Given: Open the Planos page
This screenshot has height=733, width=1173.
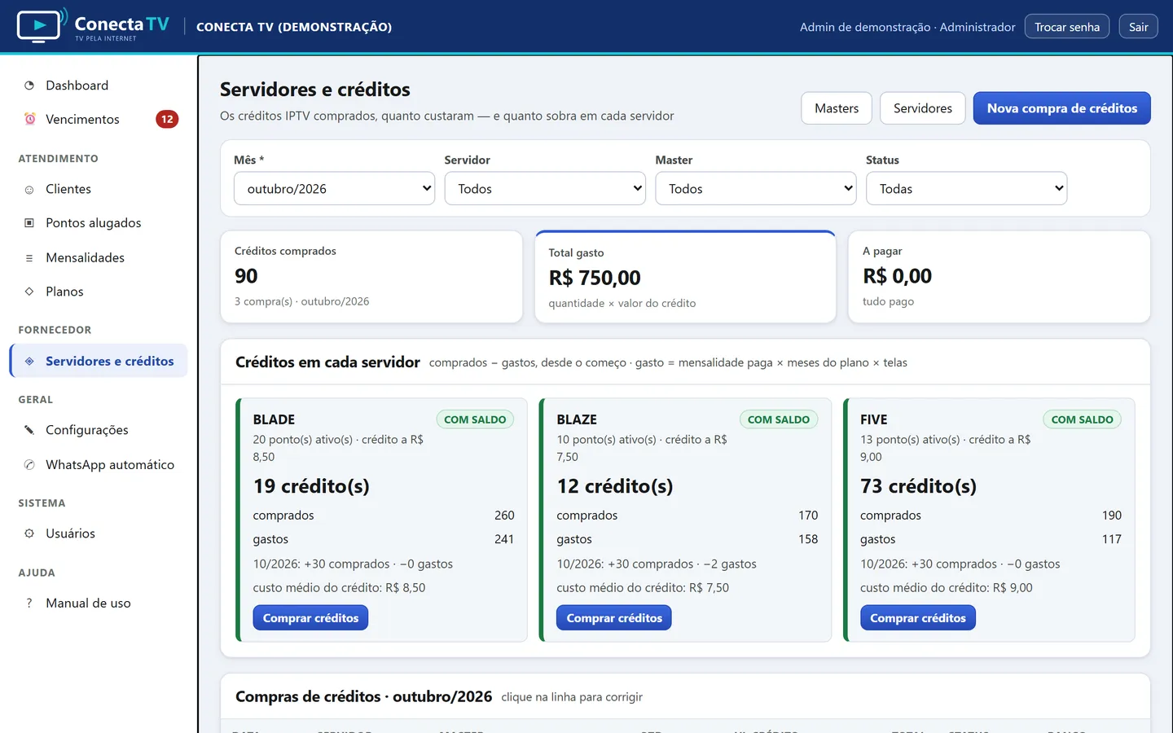Looking at the screenshot, I should tap(99, 292).
